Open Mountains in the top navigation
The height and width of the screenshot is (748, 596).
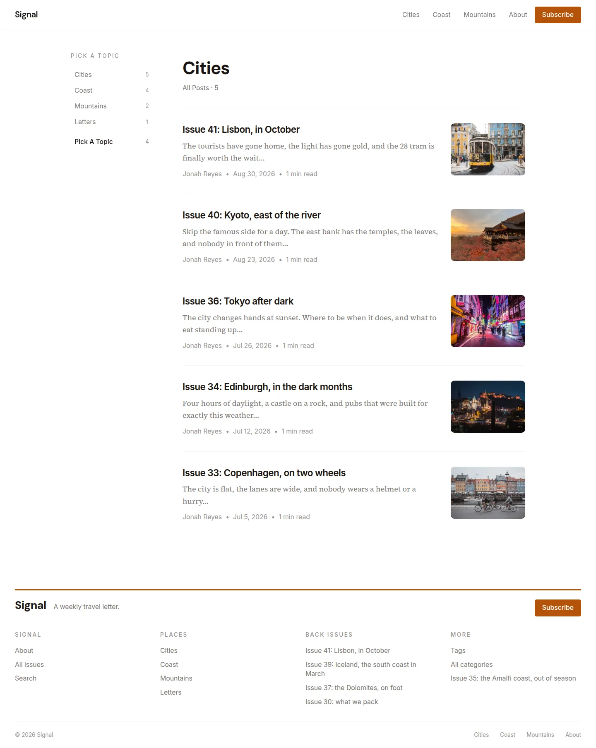[x=479, y=14]
